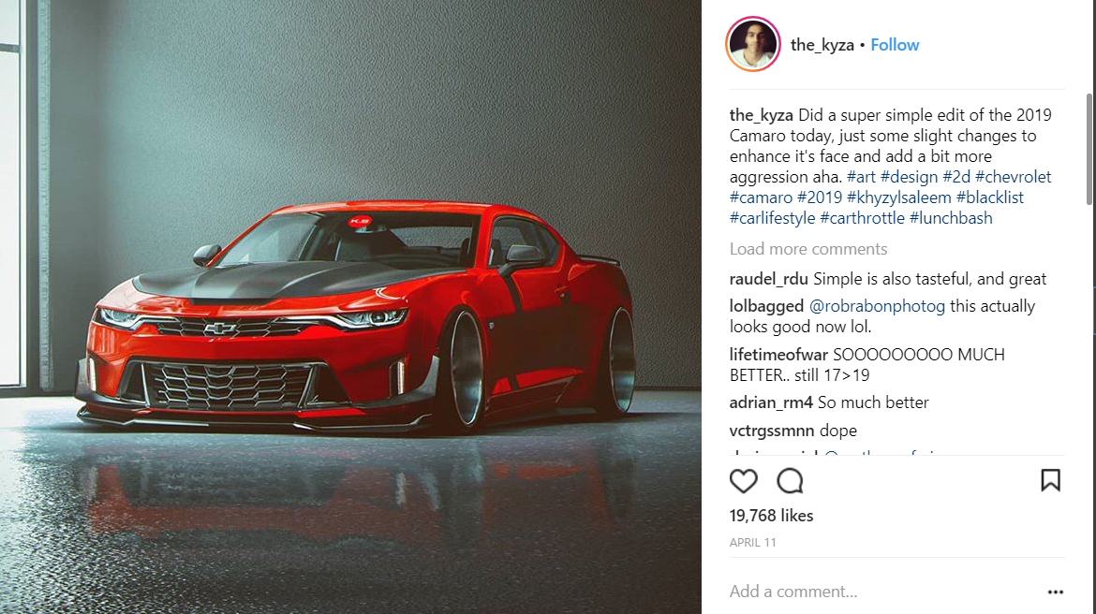
Task: Open the #carthrottle hashtag
Action: 862,218
